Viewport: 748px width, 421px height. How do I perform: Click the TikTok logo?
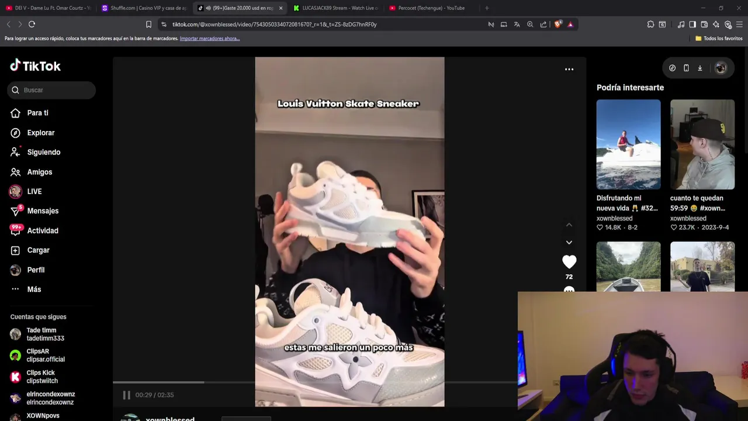pyautogui.click(x=35, y=65)
